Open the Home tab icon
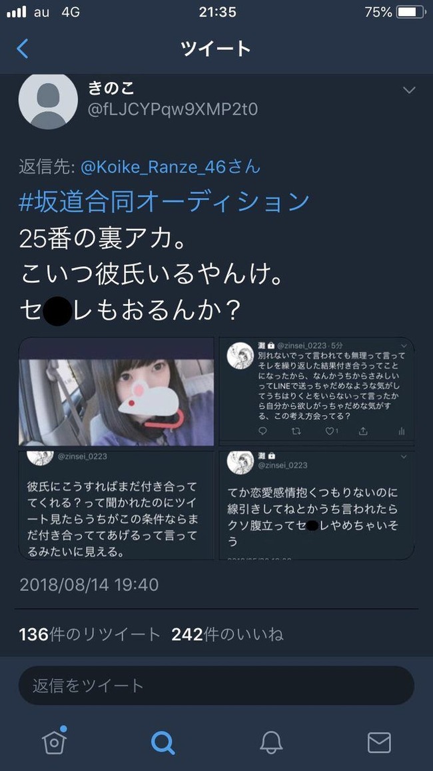This screenshot has width=433, height=771. [55, 741]
